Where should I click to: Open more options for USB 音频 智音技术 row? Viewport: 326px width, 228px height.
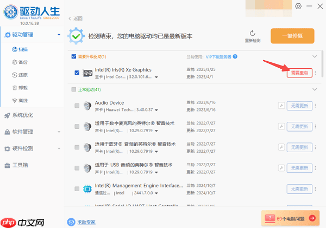(315, 168)
